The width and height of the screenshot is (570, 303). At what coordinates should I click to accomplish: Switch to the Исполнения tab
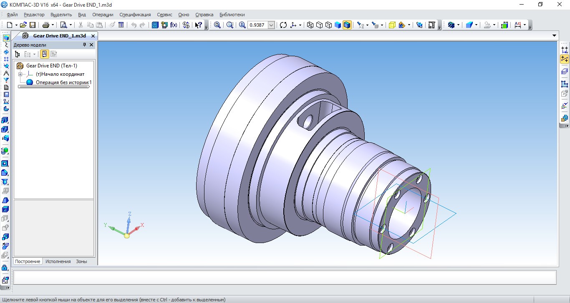[x=58, y=261]
